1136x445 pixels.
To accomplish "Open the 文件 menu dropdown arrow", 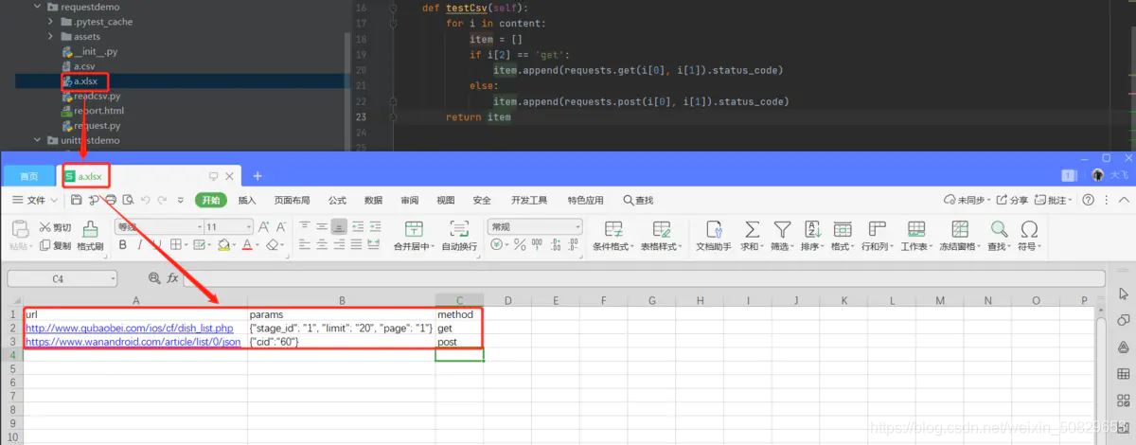I will [53, 201].
